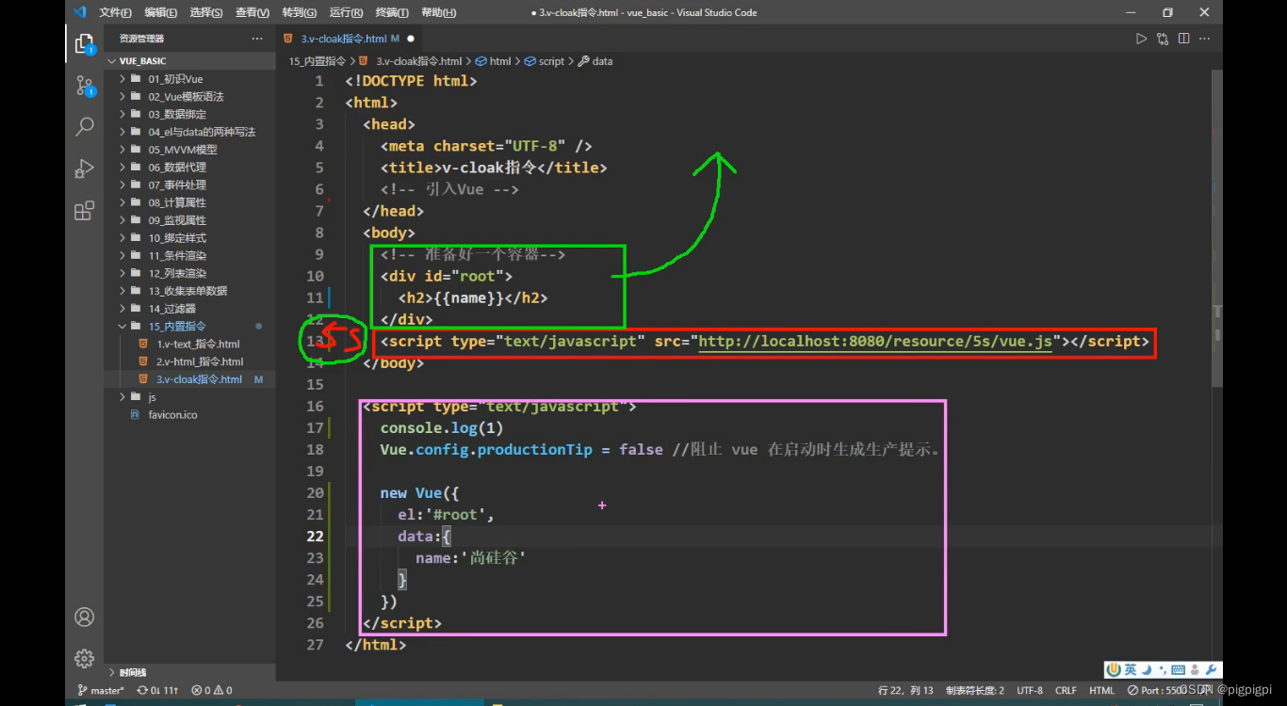This screenshot has height=706, width=1287.
Task: Click the 制表符长度: 2 indentation setting
Action: [x=975, y=690]
